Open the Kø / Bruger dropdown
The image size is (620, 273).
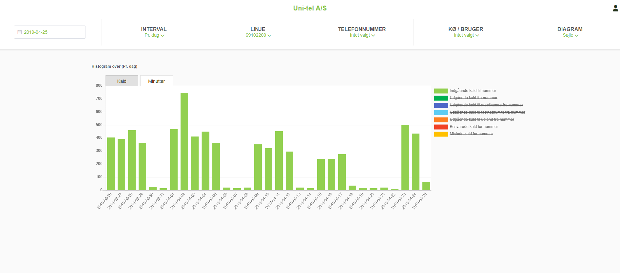[x=466, y=35]
